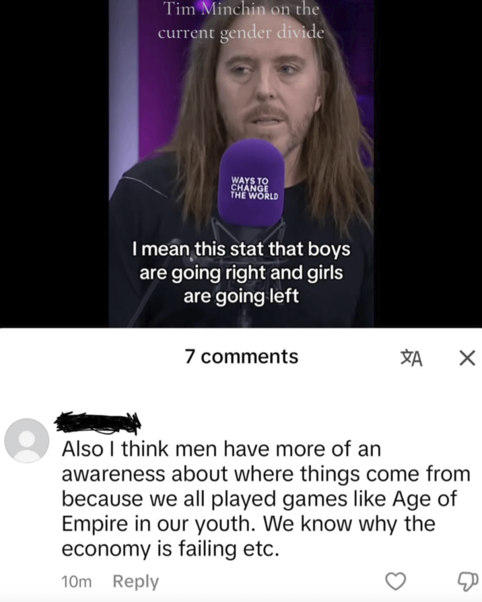The width and height of the screenshot is (482, 602).
Task: Reply to the Age of Empire comment
Action: click(x=135, y=581)
